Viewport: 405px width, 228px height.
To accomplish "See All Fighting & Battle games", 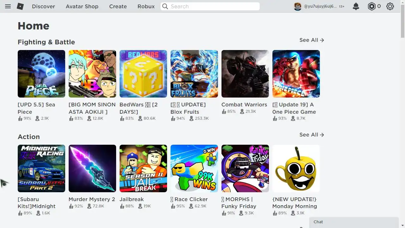I will [312, 40].
